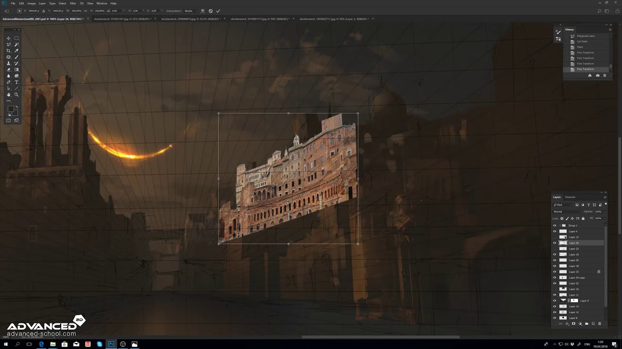This screenshot has height=349, width=622.
Task: Switch to shutterstock_757051357.jpg document tab
Action: [121, 19]
